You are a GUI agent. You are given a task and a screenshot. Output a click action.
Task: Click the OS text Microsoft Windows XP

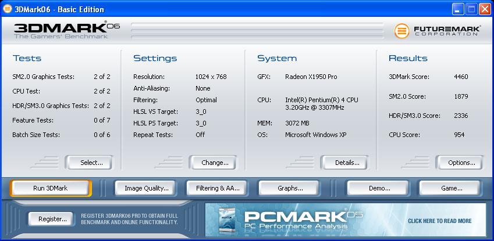point(316,135)
